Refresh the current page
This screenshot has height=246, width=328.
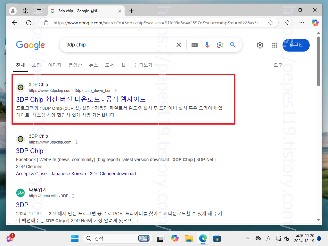coord(29,23)
